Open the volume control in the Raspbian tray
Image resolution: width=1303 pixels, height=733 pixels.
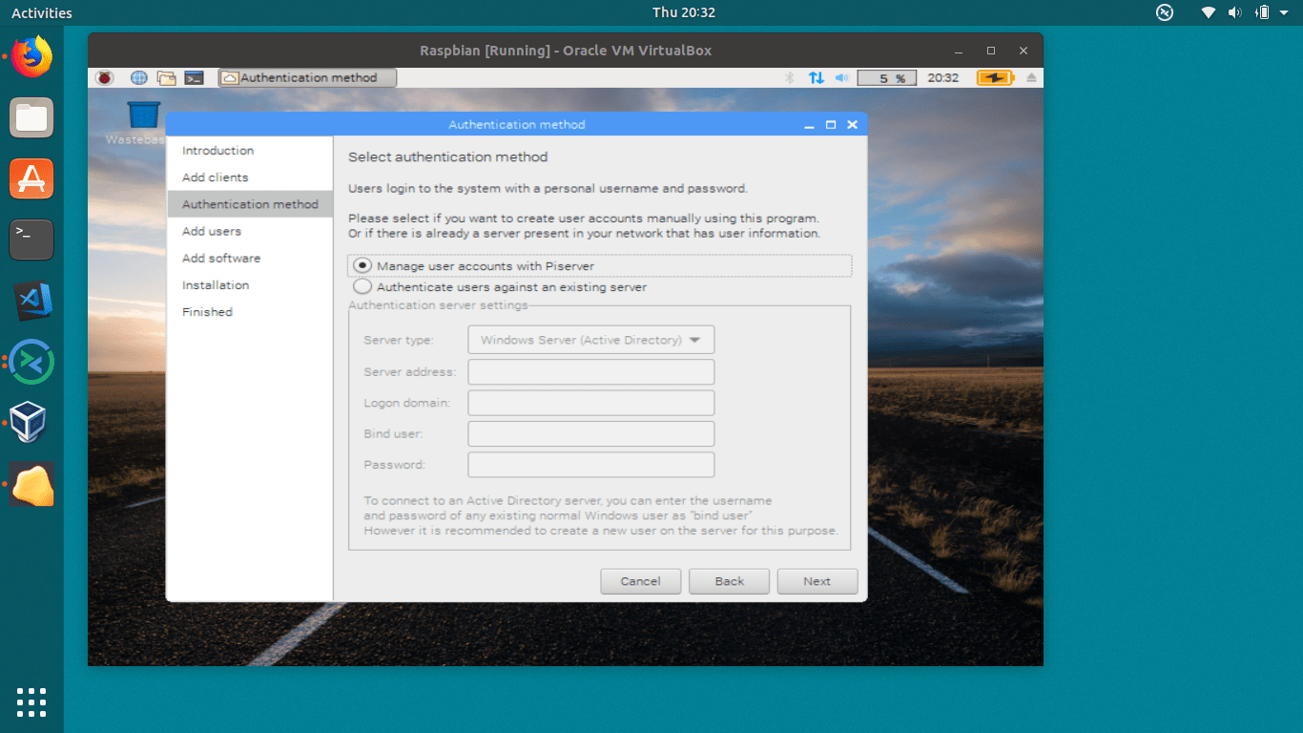(841, 77)
